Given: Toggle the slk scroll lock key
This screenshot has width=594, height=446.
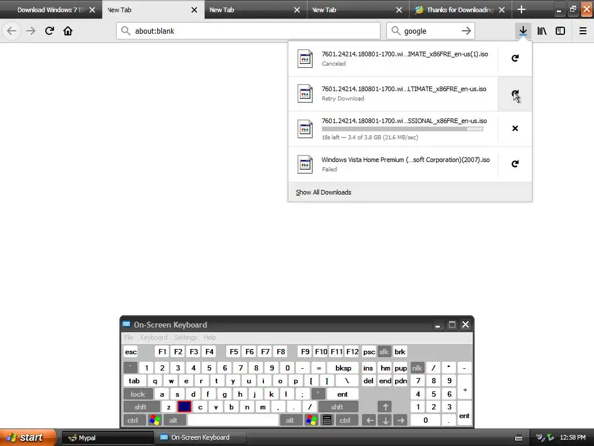Looking at the screenshot, I should click(x=384, y=351).
